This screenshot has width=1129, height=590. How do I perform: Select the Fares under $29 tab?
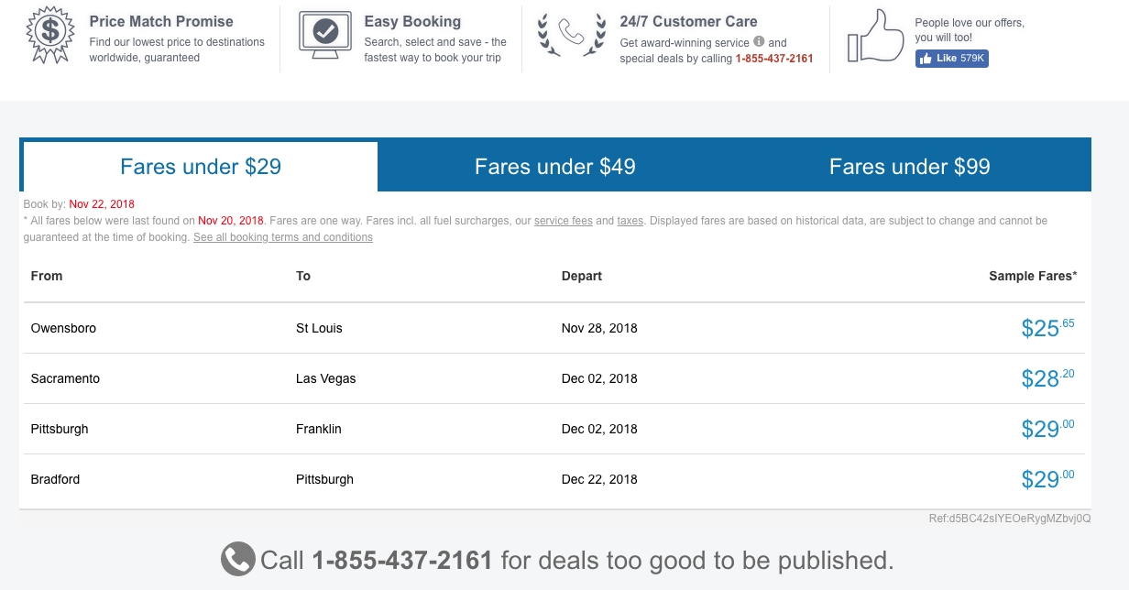pos(201,167)
